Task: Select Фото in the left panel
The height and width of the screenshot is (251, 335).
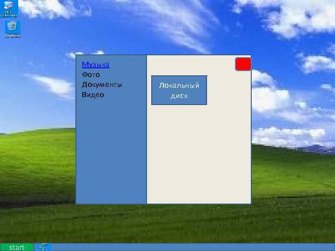Action: point(91,75)
